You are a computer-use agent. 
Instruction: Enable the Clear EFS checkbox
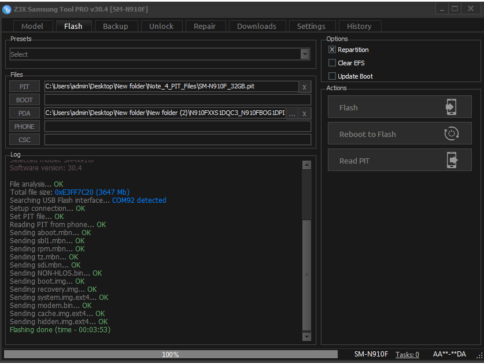click(332, 63)
